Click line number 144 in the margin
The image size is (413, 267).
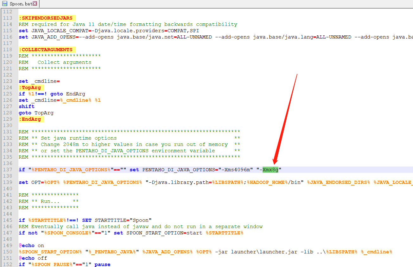pos(7,214)
